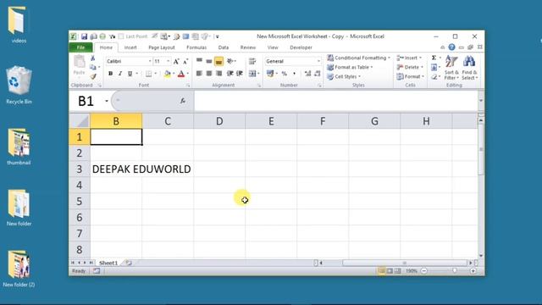
Task: Click the Insert Function fx icon
Action: pos(183,101)
